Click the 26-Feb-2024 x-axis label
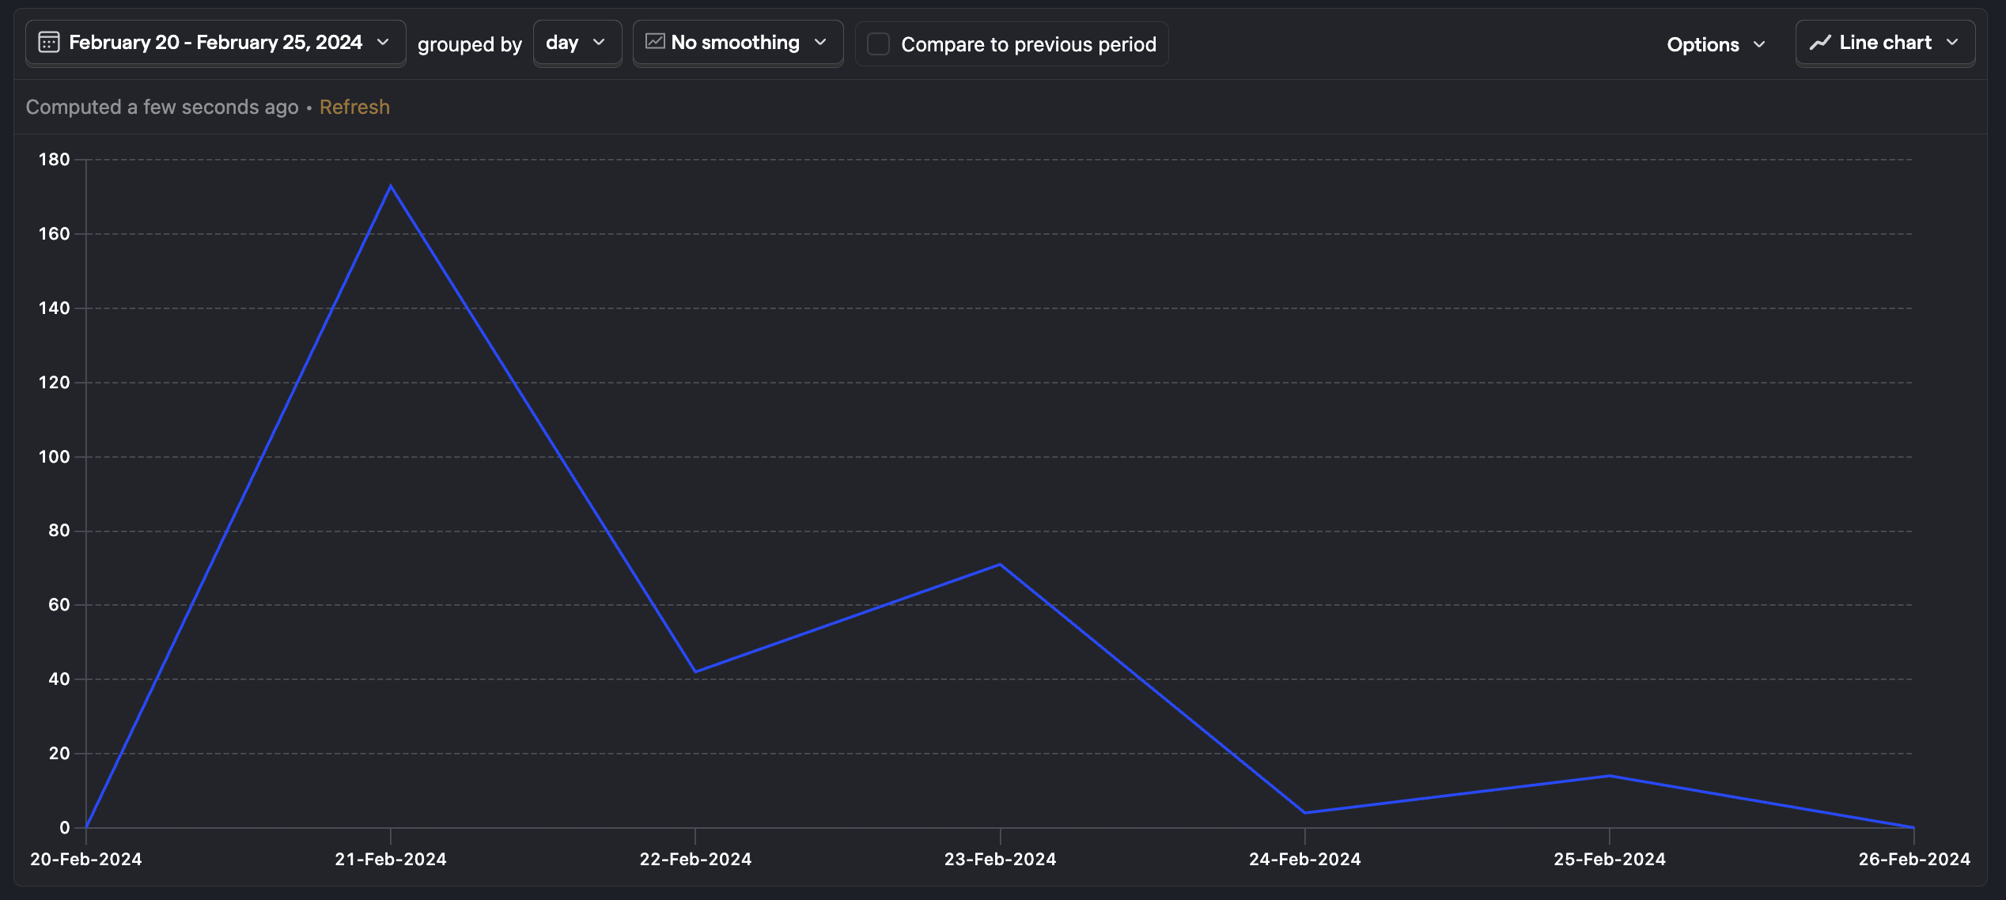The width and height of the screenshot is (2006, 900). tap(1914, 860)
